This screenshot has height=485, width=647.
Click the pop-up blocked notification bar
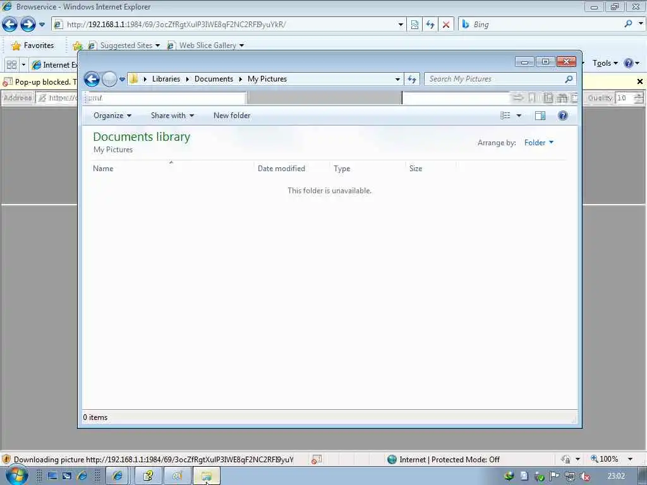pyautogui.click(x=40, y=82)
